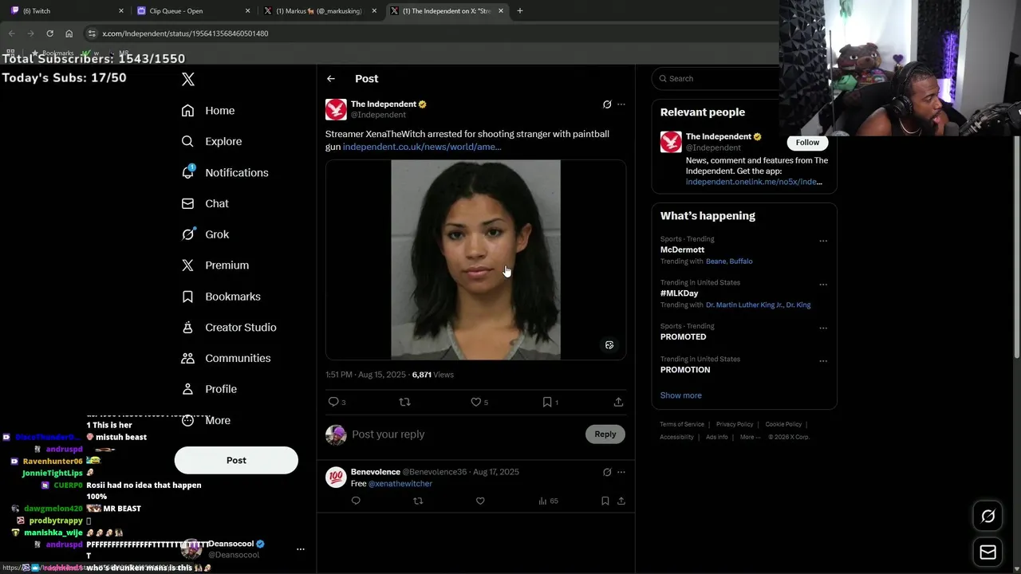Open the PROMOTED trend options menu
The width and height of the screenshot is (1021, 574).
(823, 328)
